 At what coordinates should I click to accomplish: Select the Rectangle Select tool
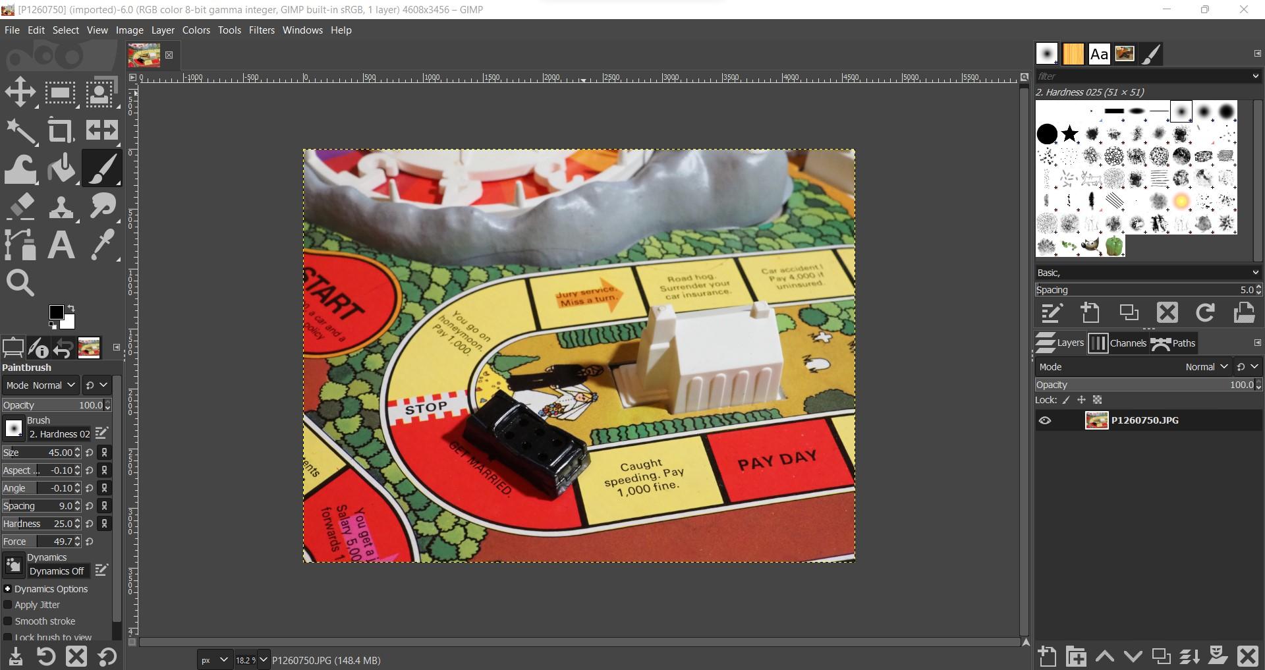pos(61,92)
